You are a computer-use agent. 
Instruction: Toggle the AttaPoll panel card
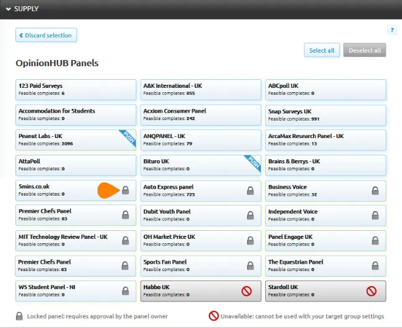pyautogui.click(x=76, y=165)
